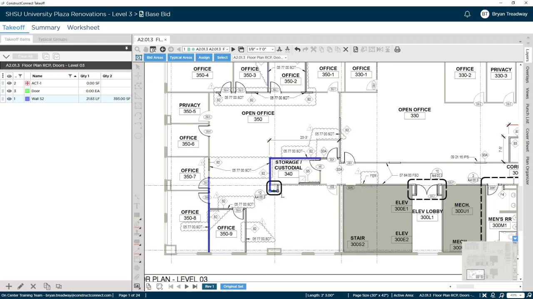
Task: Open the Punch List side panel
Action: point(527,113)
